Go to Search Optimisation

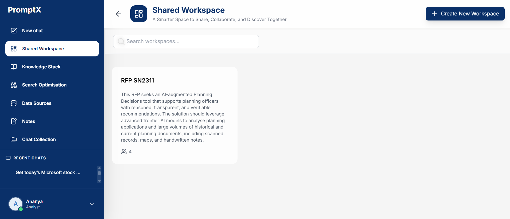click(52, 85)
